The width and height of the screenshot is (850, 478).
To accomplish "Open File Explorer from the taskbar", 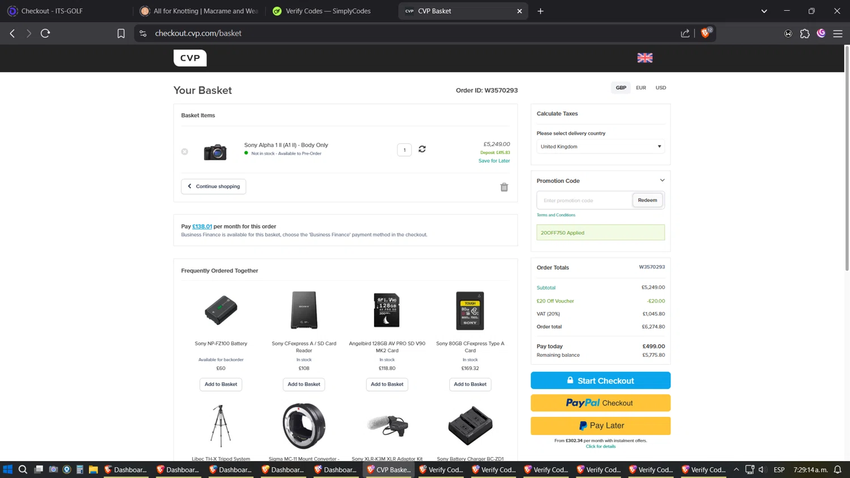I will 93,470.
